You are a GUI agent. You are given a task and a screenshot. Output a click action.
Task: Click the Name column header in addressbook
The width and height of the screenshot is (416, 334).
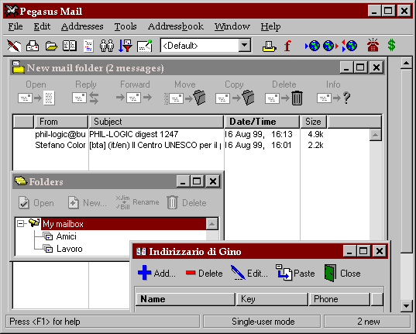[x=185, y=299]
